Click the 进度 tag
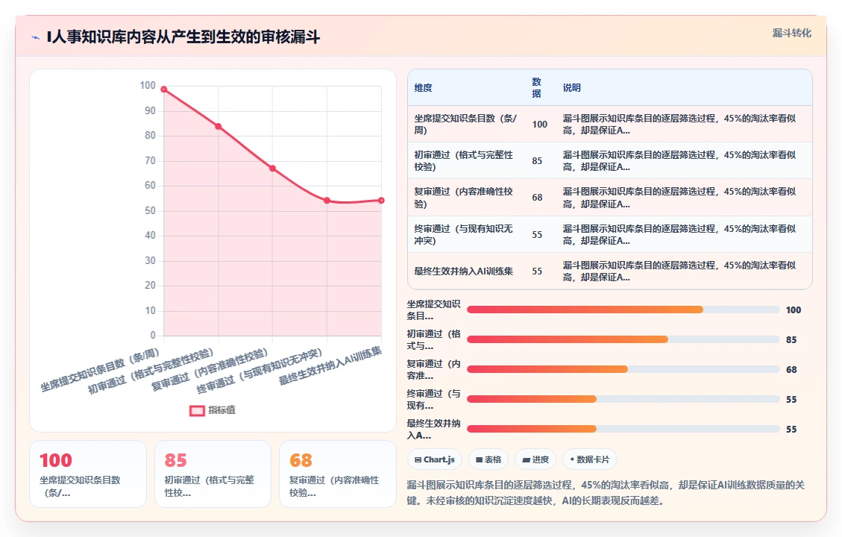 pos(535,459)
